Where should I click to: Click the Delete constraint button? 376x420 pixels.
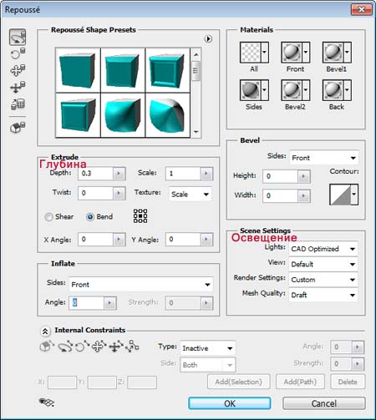(348, 382)
